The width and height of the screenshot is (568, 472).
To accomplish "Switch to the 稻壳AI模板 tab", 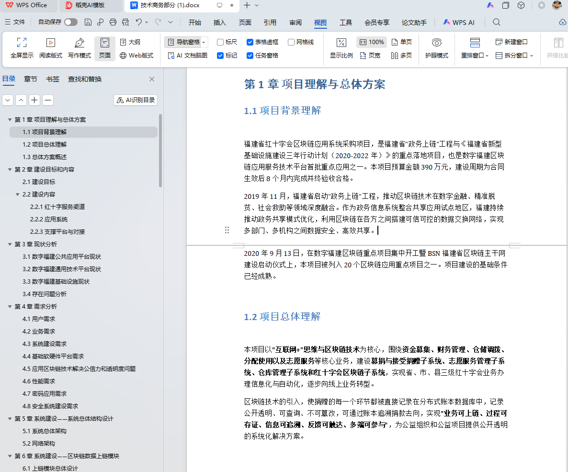I will coord(90,5).
